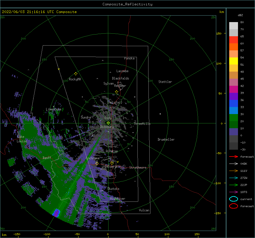
Task: Click the Strathmore city label
Action: (x=138, y=168)
